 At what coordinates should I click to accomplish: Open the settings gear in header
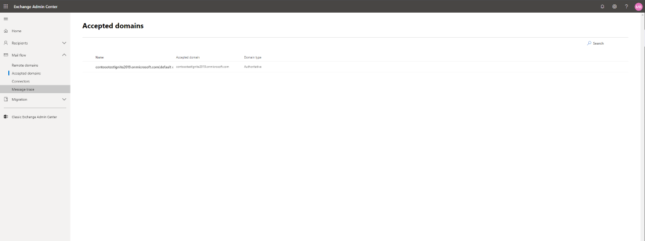[614, 6]
